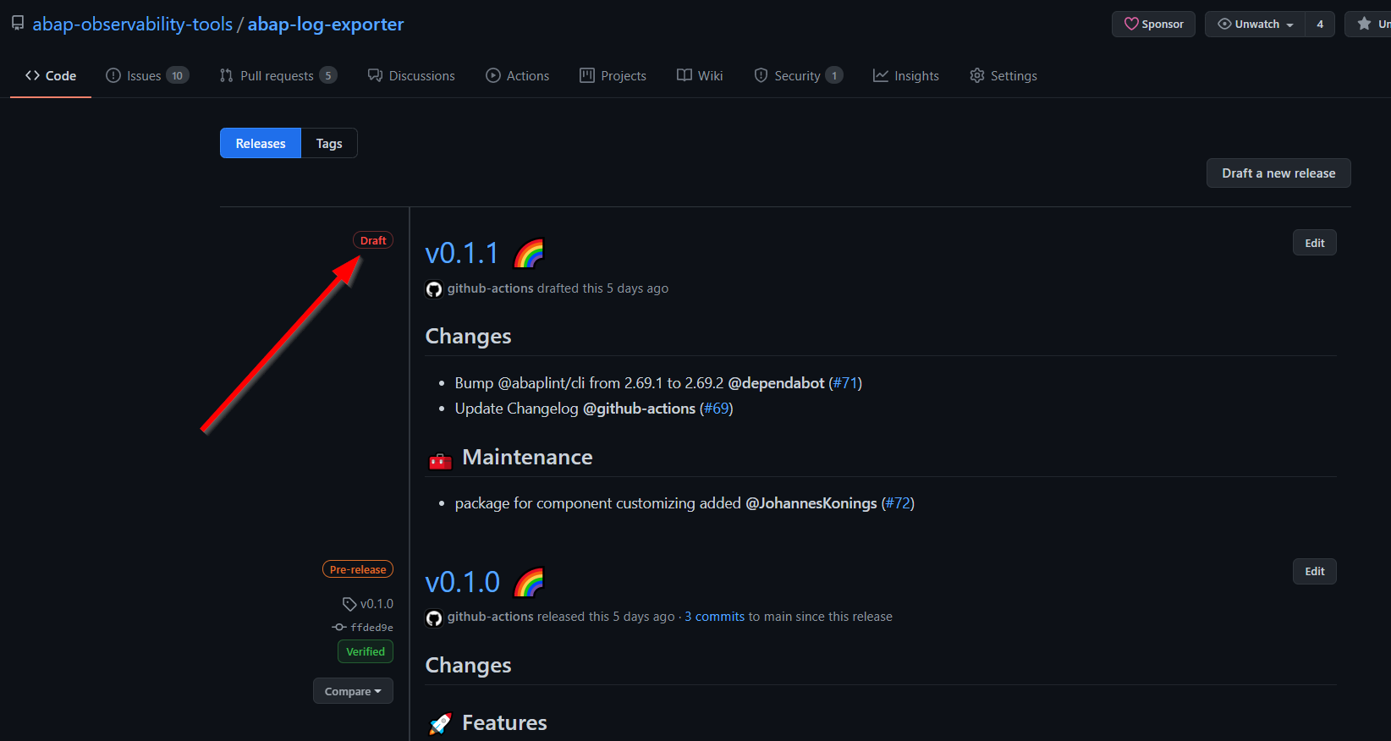Screen dimensions: 1391x741
Task: Click the v0.1.0 tag icon
Action: [x=349, y=604]
